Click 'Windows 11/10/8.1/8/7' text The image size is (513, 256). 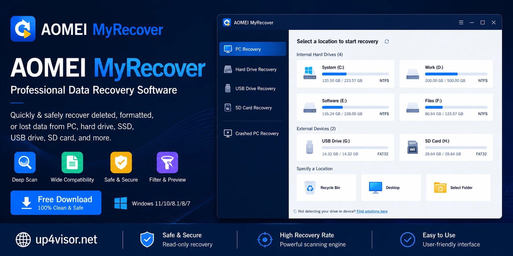pos(161,203)
